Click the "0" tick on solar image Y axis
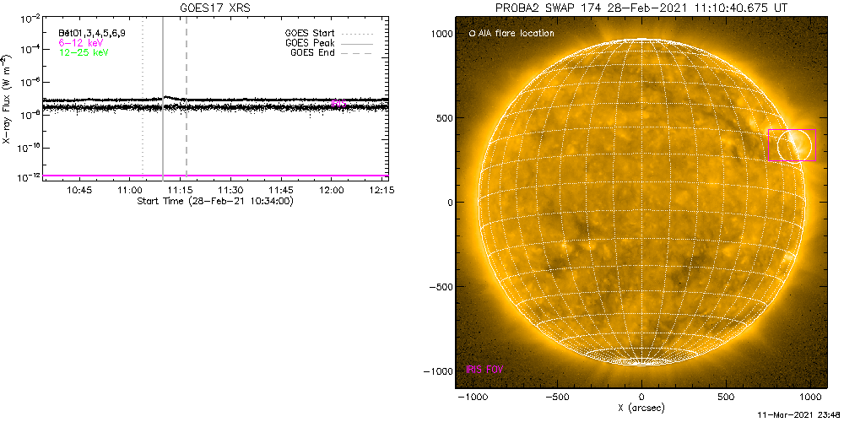Image resolution: width=844 pixels, height=422 pixels. (x=448, y=203)
